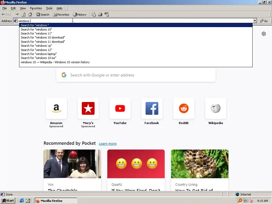Select Mozilla Firefox taskbar button
Image resolution: width=272 pixels, height=204 pixels.
click(x=56, y=201)
